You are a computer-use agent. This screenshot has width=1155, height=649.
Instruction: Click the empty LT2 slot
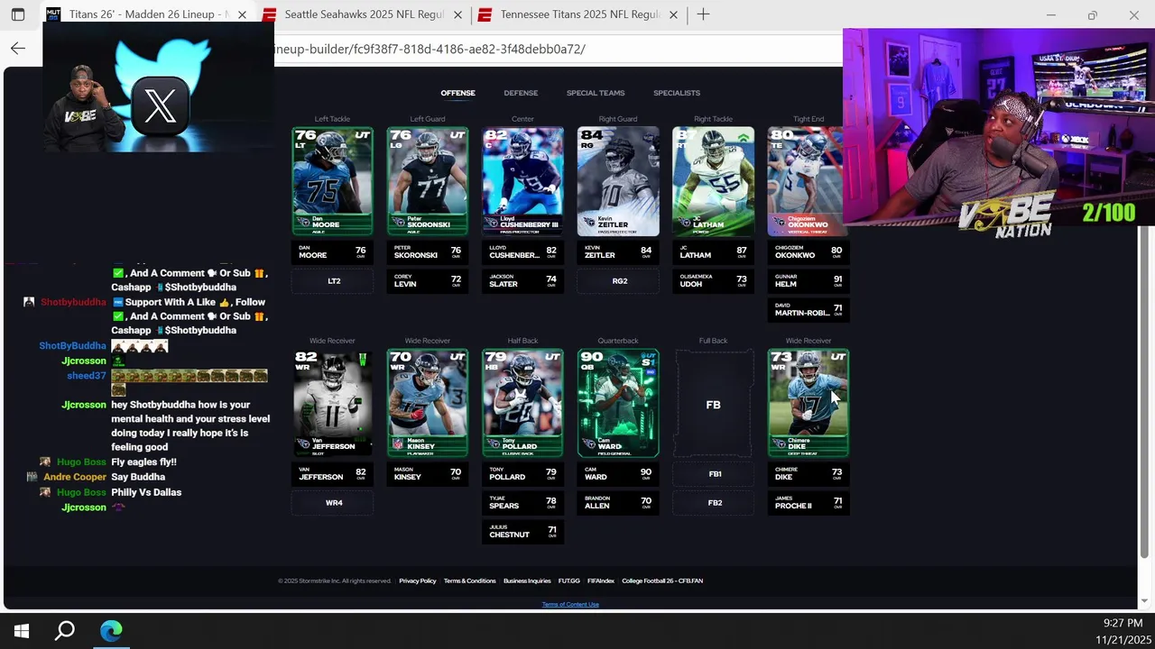coord(332,281)
